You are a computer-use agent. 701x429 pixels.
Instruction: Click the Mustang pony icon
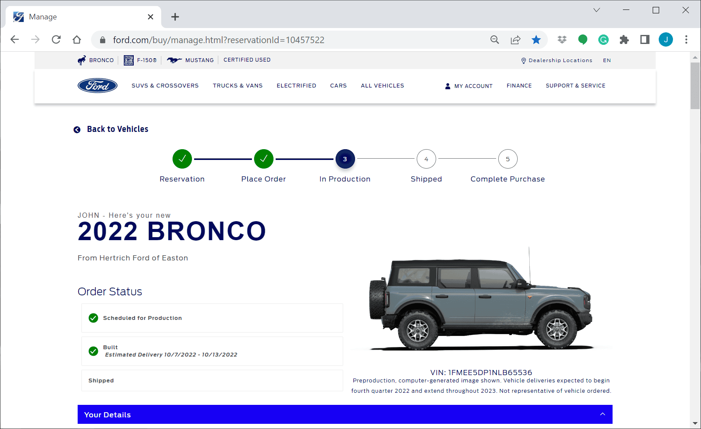[x=174, y=60]
